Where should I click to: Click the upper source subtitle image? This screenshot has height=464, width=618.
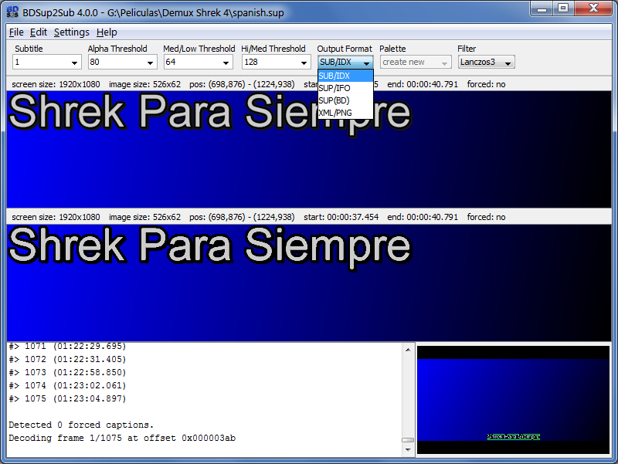pos(308,149)
